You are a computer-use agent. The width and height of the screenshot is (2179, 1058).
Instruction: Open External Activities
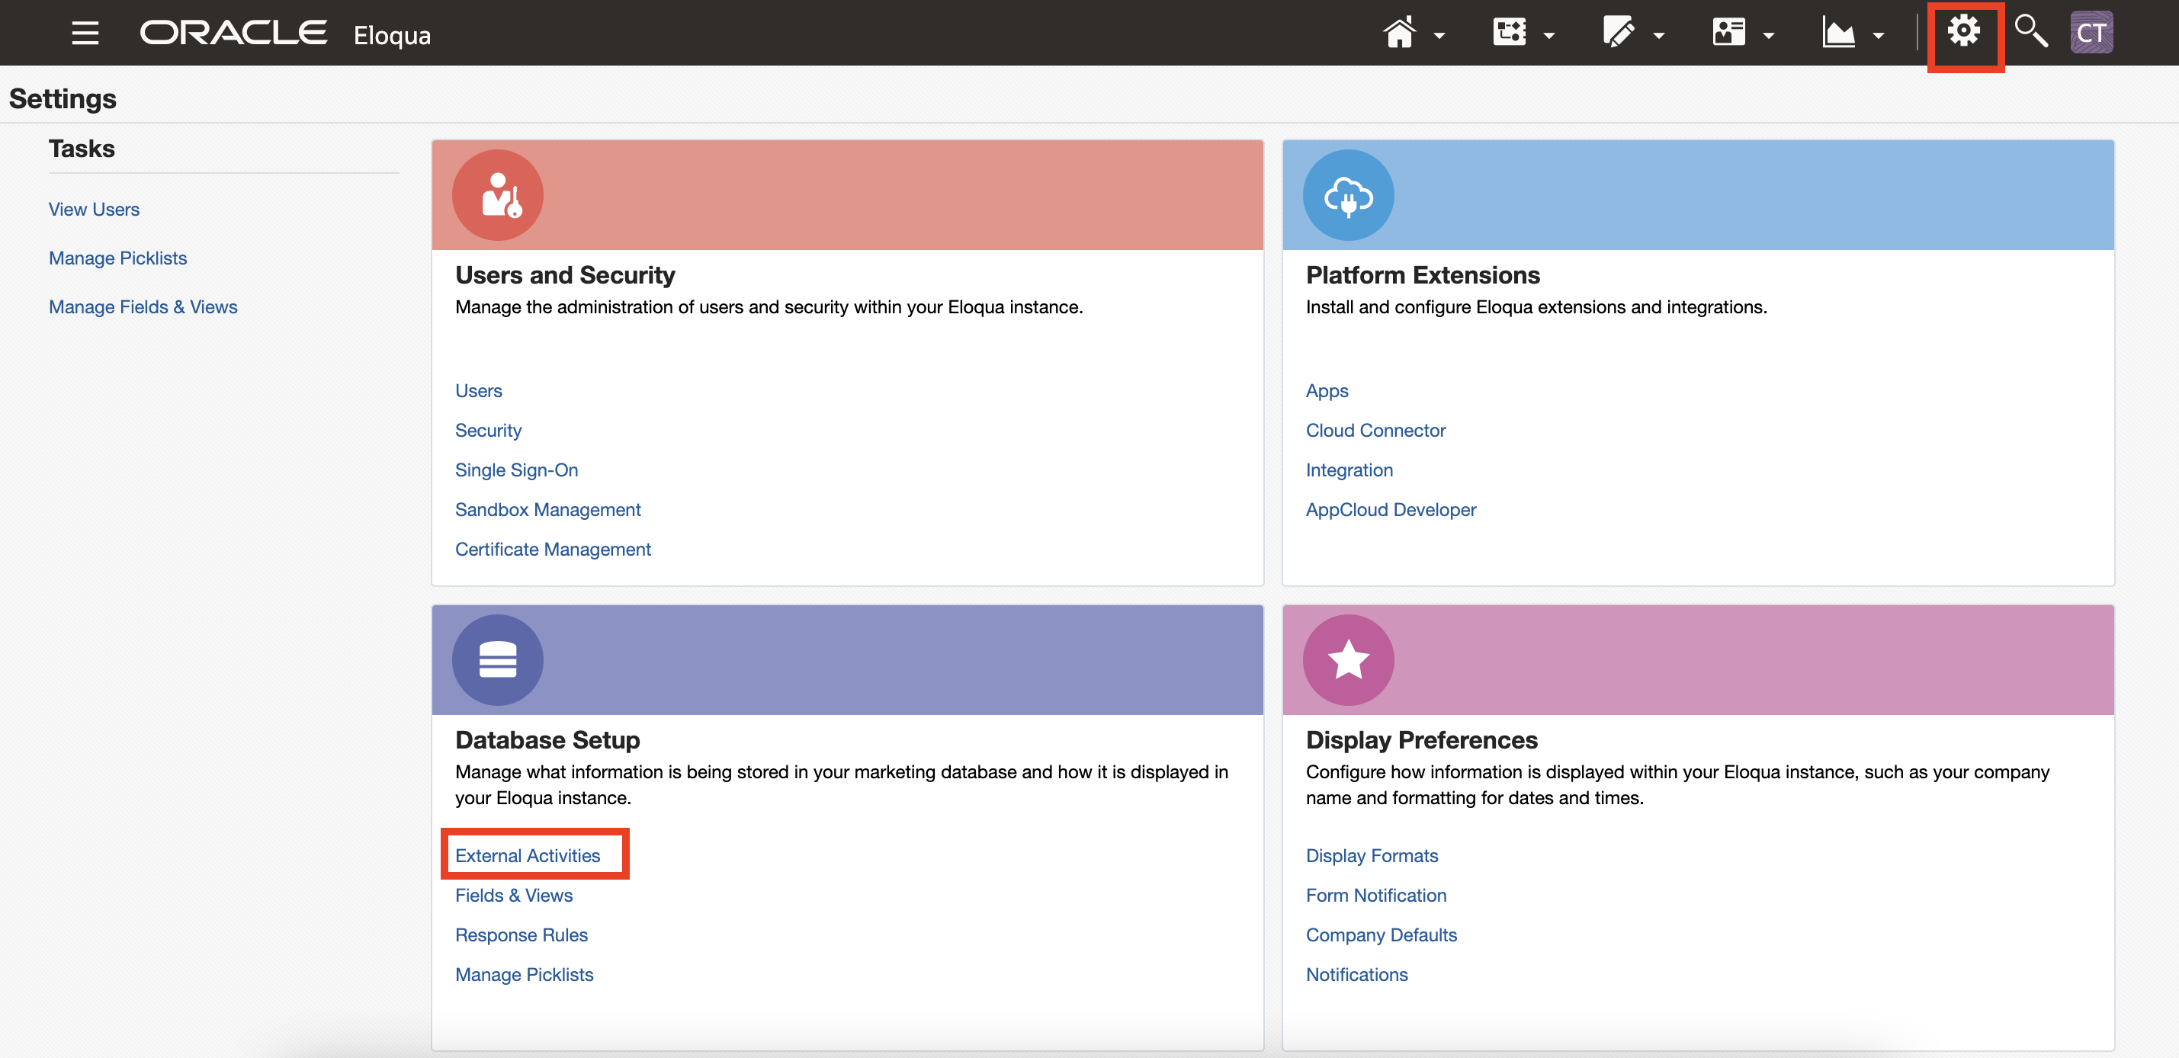[528, 856]
